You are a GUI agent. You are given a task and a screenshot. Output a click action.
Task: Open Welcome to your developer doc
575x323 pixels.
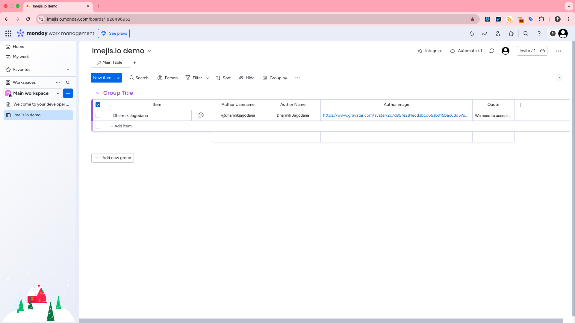38,104
